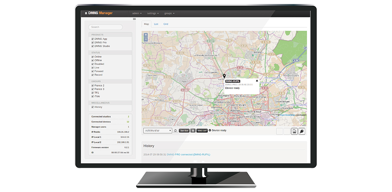This screenshot has width=392, height=192.
Task: Open the INTERVIEW profile dropdown
Action: click(x=158, y=131)
